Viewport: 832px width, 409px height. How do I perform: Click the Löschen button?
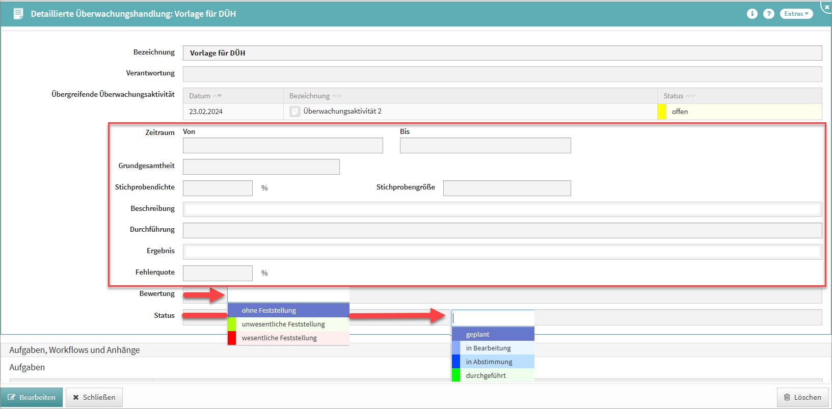(802, 397)
